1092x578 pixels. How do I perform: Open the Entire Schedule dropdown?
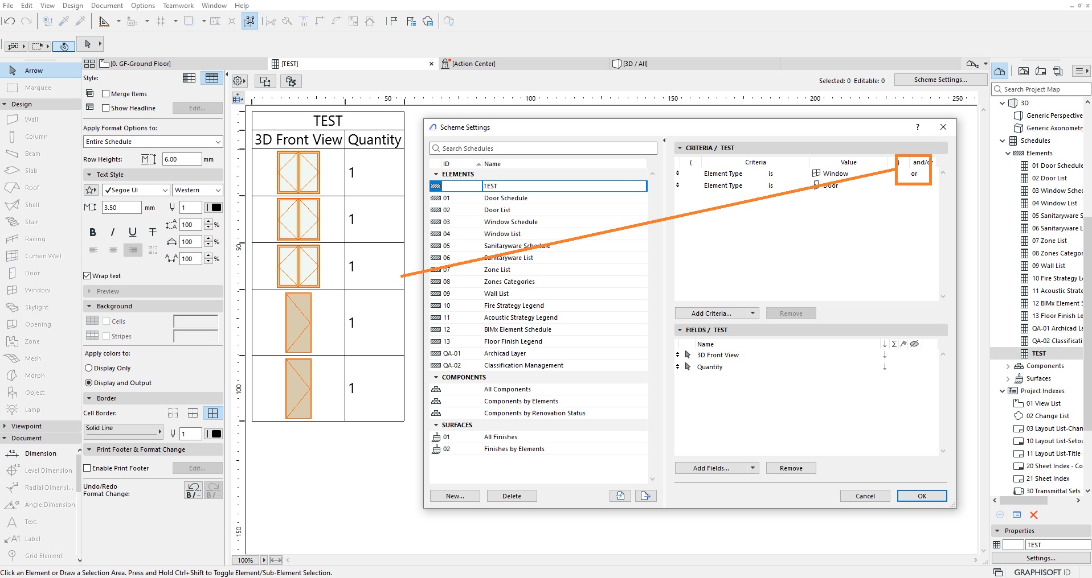[x=153, y=142]
